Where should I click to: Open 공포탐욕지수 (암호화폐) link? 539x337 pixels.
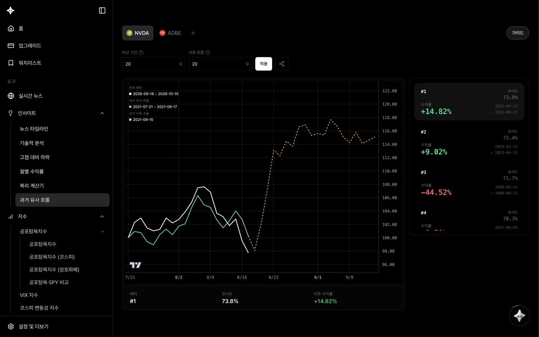point(54,270)
